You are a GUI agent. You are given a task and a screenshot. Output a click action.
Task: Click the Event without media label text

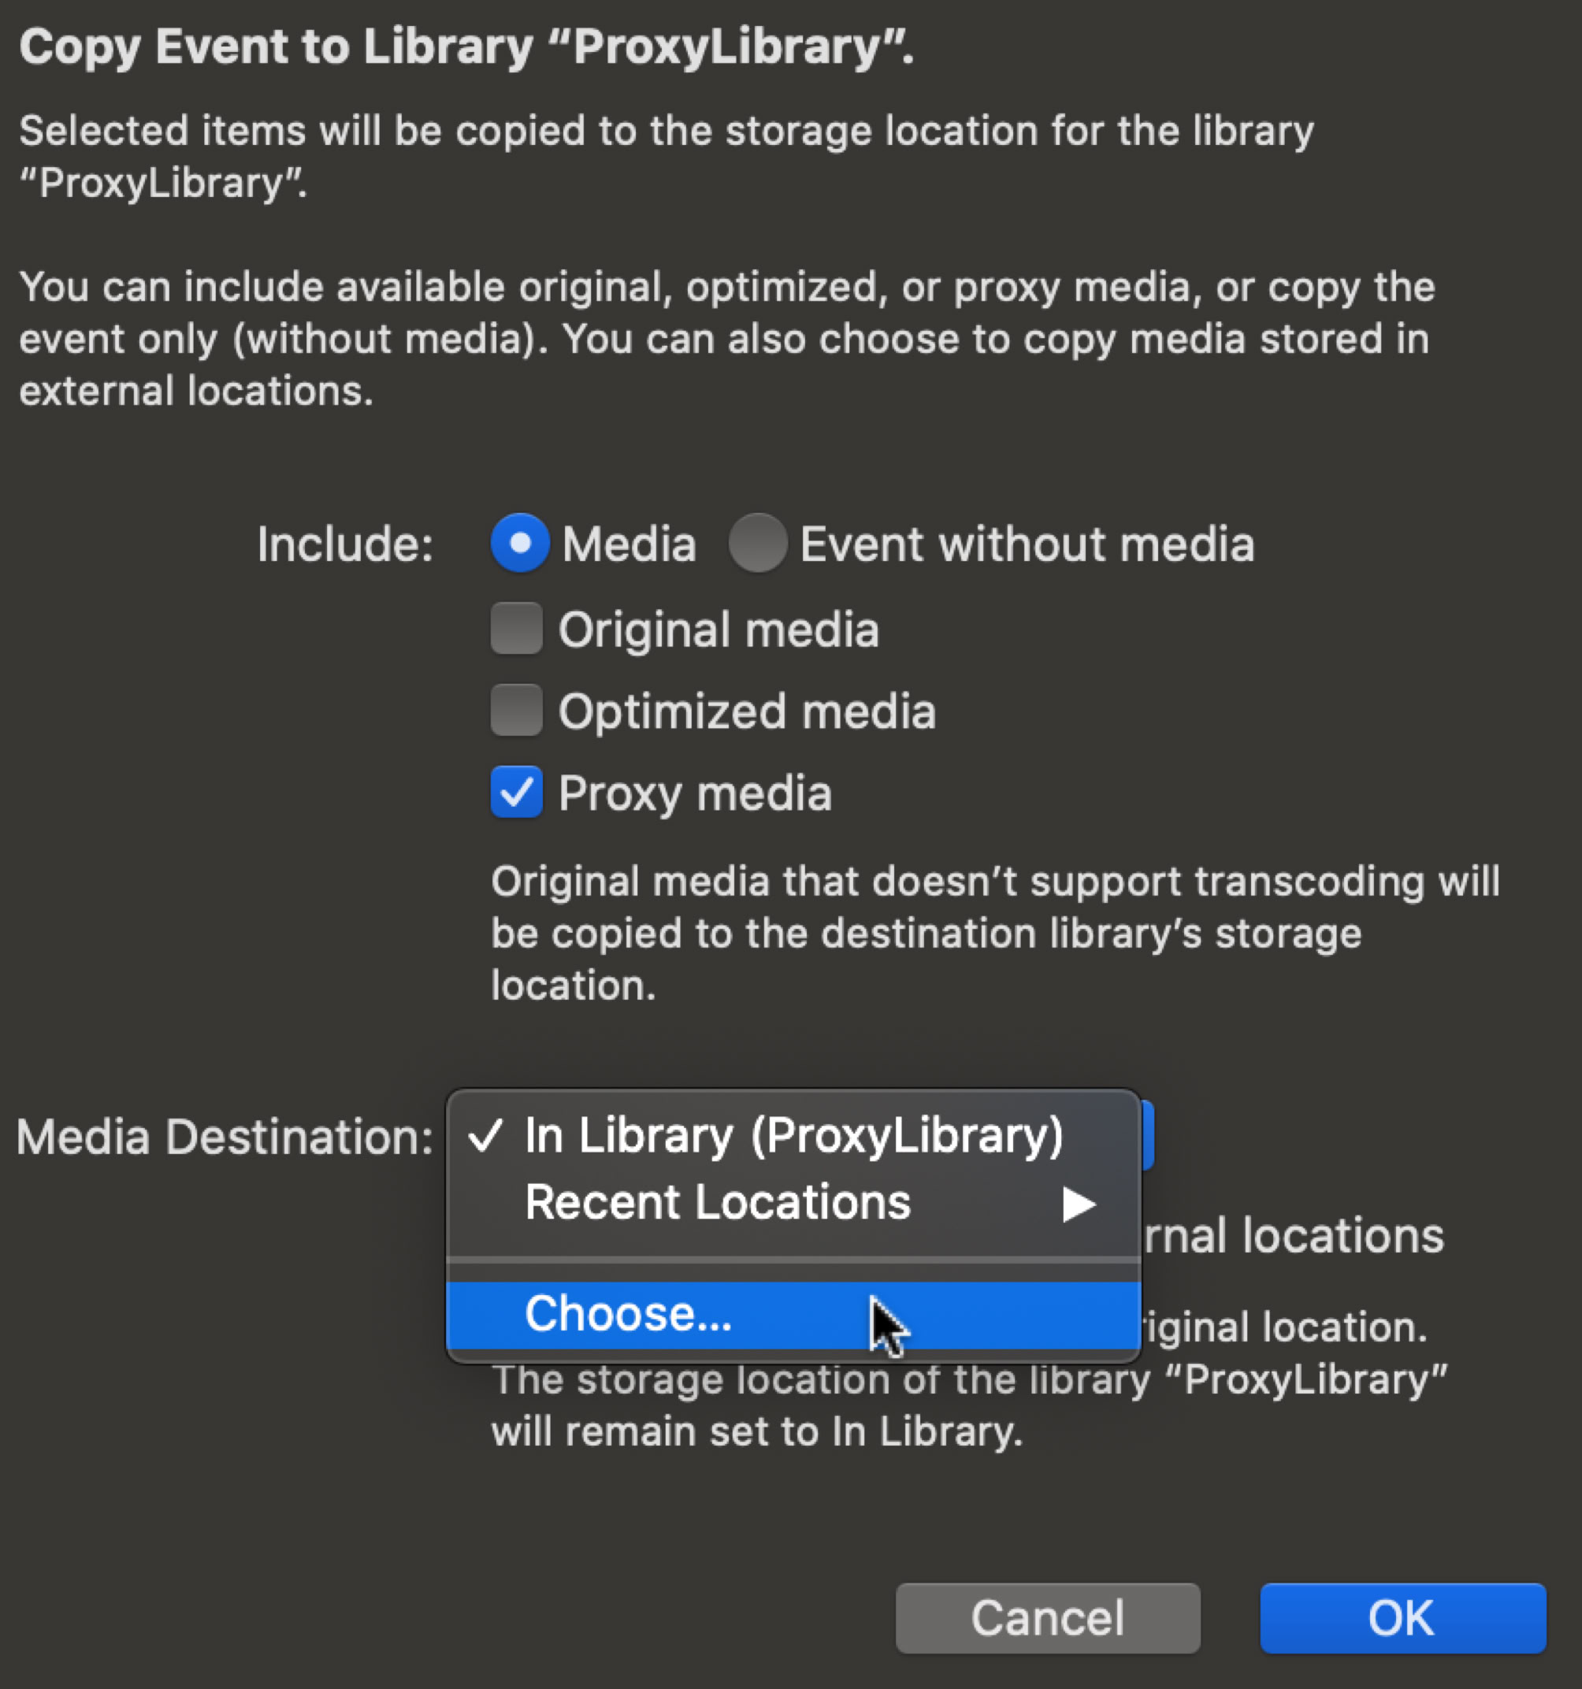1027,544
